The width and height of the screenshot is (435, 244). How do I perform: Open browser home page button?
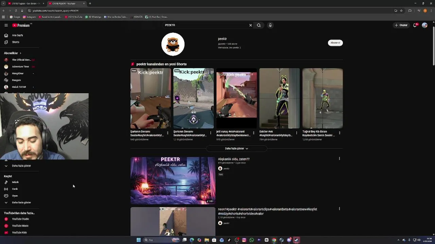(x=22, y=11)
